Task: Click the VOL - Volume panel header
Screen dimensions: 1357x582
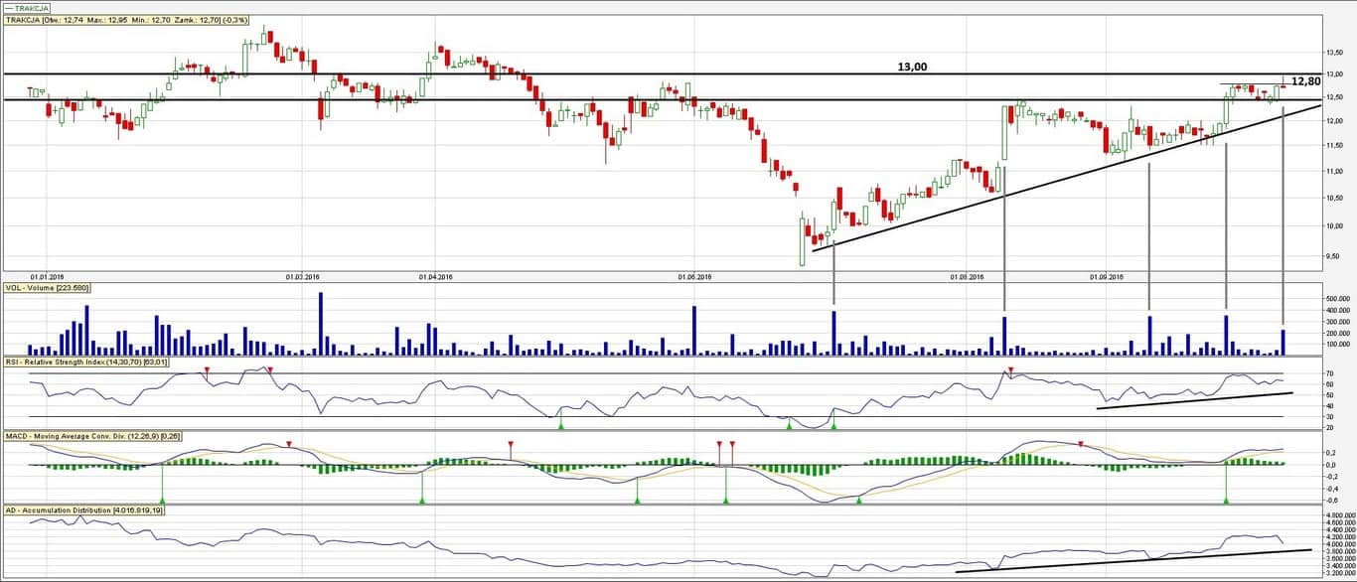Action: pyautogui.click(x=48, y=288)
